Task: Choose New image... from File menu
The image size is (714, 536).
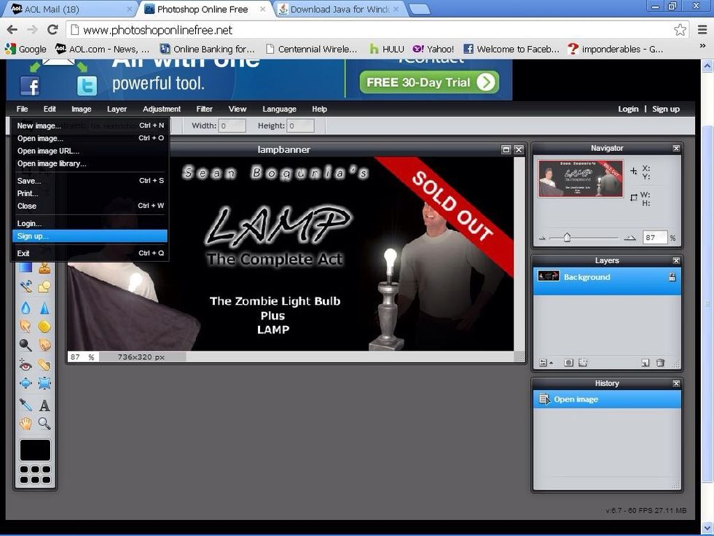Action: tap(90, 125)
